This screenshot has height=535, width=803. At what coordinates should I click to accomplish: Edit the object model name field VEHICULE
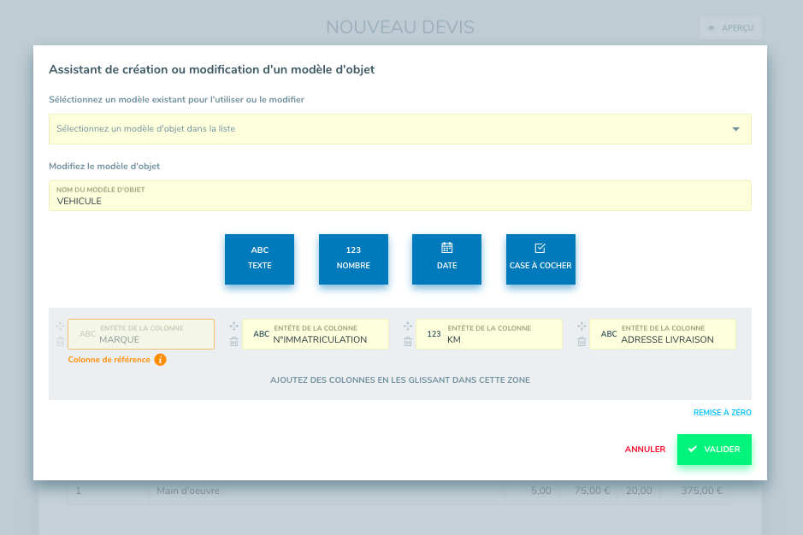pos(399,201)
